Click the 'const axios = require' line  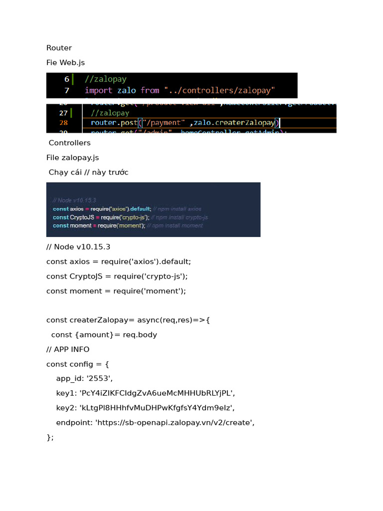click(x=119, y=261)
